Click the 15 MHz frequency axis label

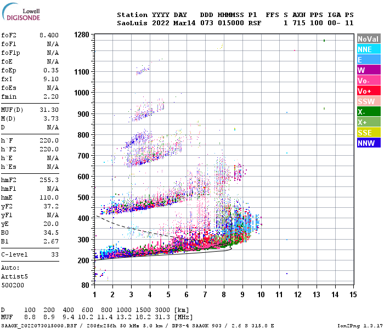(x=353, y=294)
